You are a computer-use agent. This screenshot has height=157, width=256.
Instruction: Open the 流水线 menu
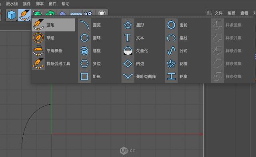tap(12, 4)
